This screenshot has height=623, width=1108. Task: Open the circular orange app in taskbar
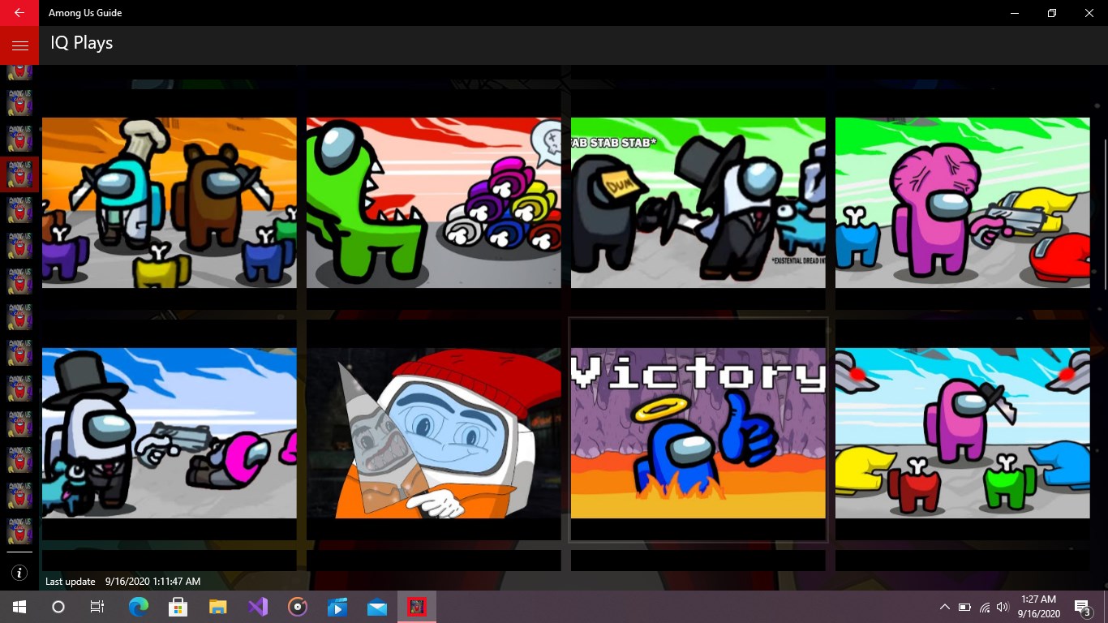pyautogui.click(x=298, y=607)
